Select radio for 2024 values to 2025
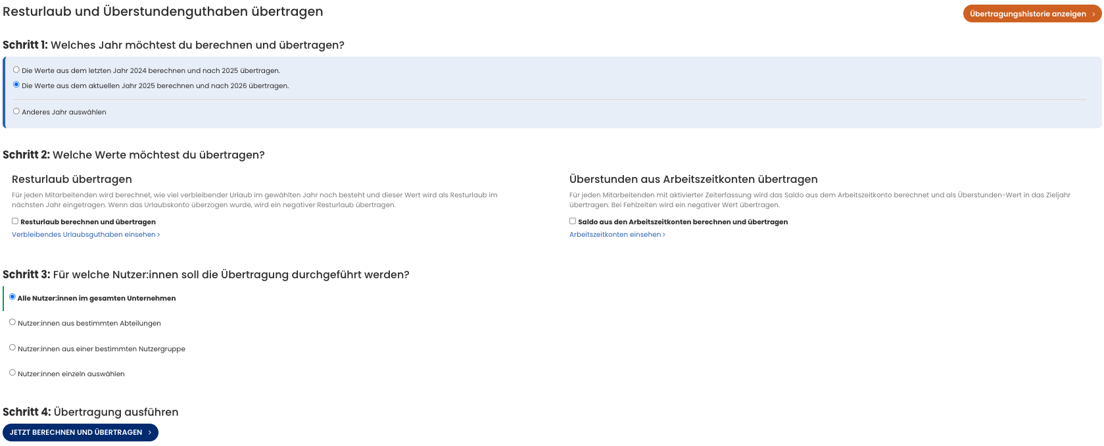 [16, 70]
